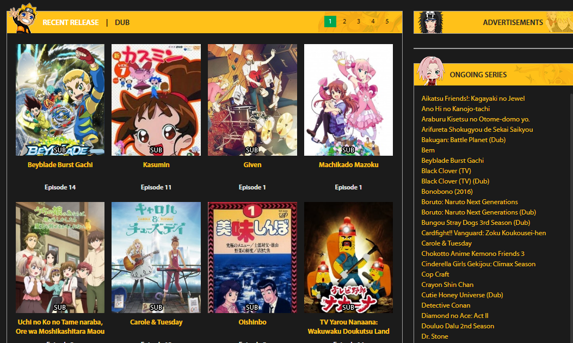Open Arifureta Shokugyou de Sekai Saikyou

click(477, 130)
